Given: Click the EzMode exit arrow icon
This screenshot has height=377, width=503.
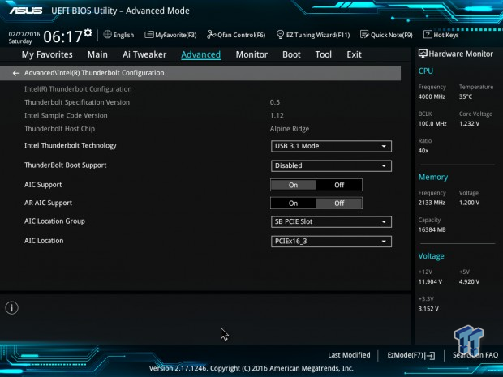Looking at the screenshot, I should 432,355.
